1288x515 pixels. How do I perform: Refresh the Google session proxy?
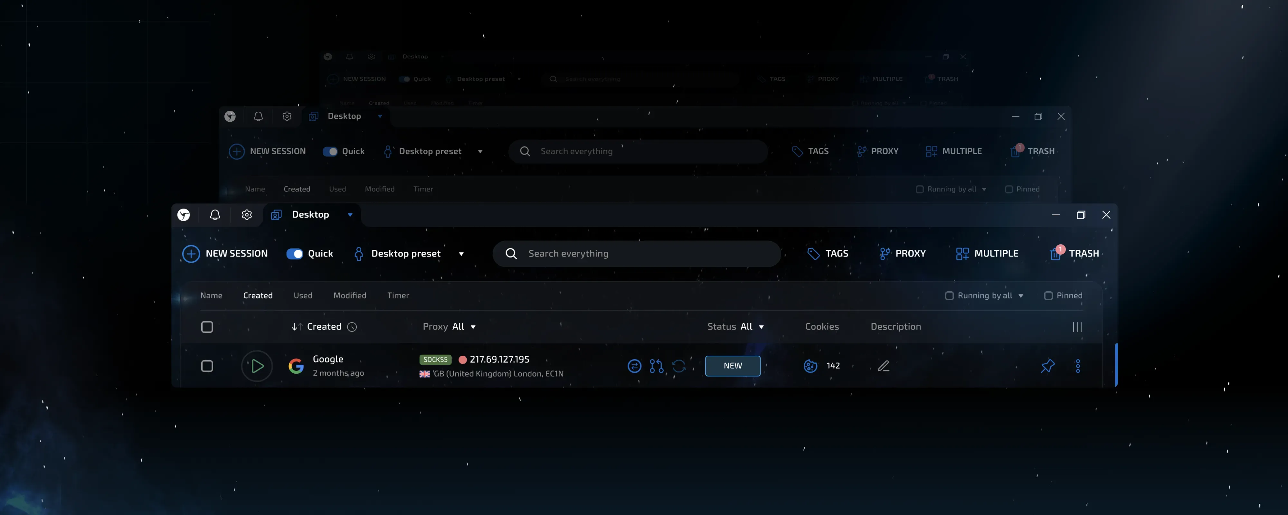point(678,366)
